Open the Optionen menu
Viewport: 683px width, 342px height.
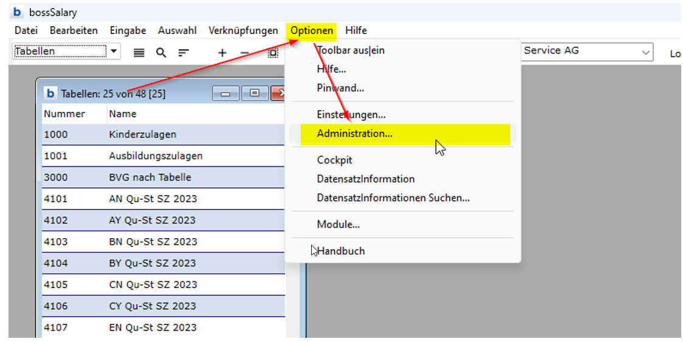(x=312, y=30)
